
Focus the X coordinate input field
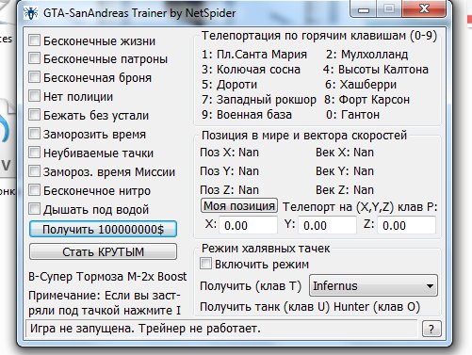pyautogui.click(x=248, y=225)
